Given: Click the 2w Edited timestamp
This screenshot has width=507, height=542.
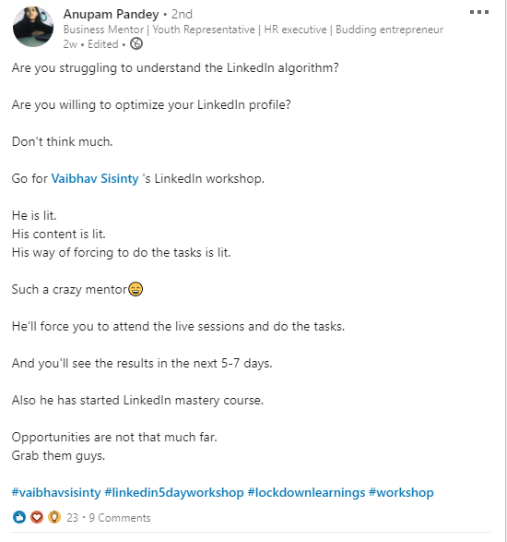Looking at the screenshot, I should (x=90, y=44).
